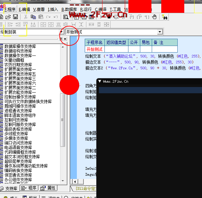
Task: Click the align-top layout icon
Action: [x=25, y=25]
